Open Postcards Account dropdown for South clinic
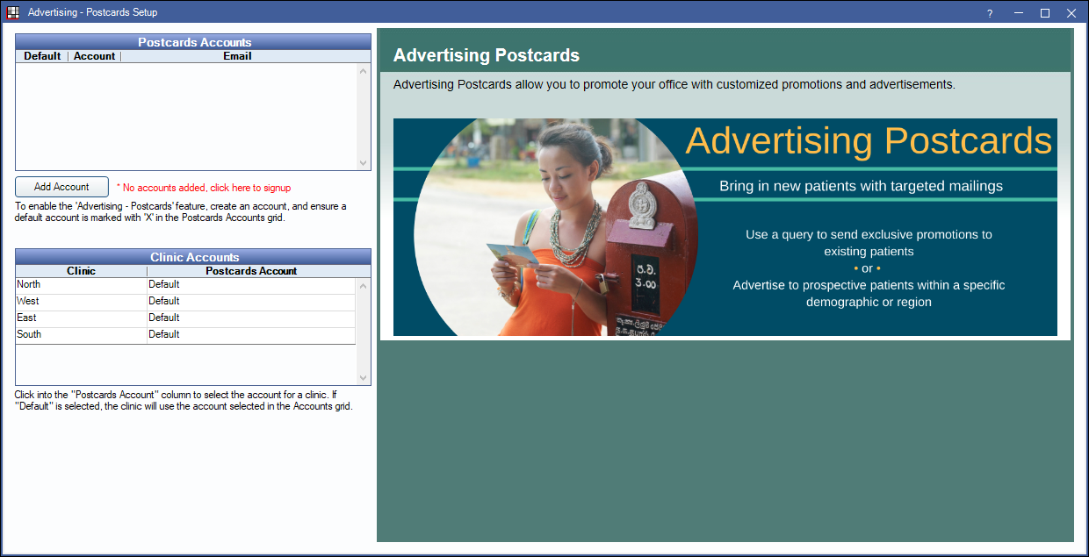Viewport: 1089px width, 557px height. tap(250, 335)
